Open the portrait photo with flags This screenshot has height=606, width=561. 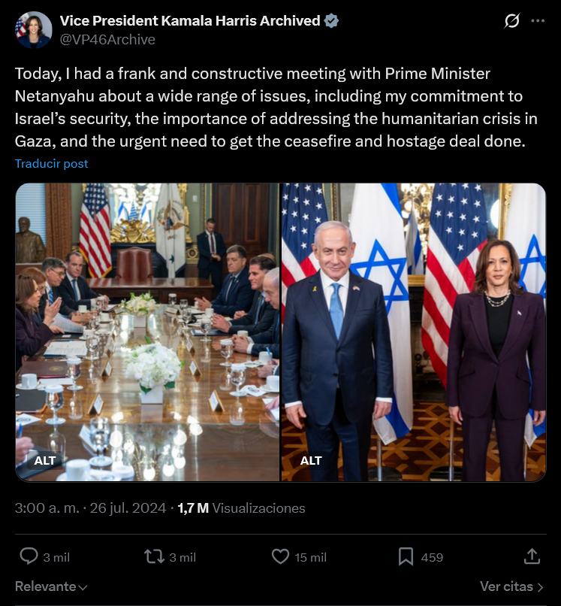[414, 332]
